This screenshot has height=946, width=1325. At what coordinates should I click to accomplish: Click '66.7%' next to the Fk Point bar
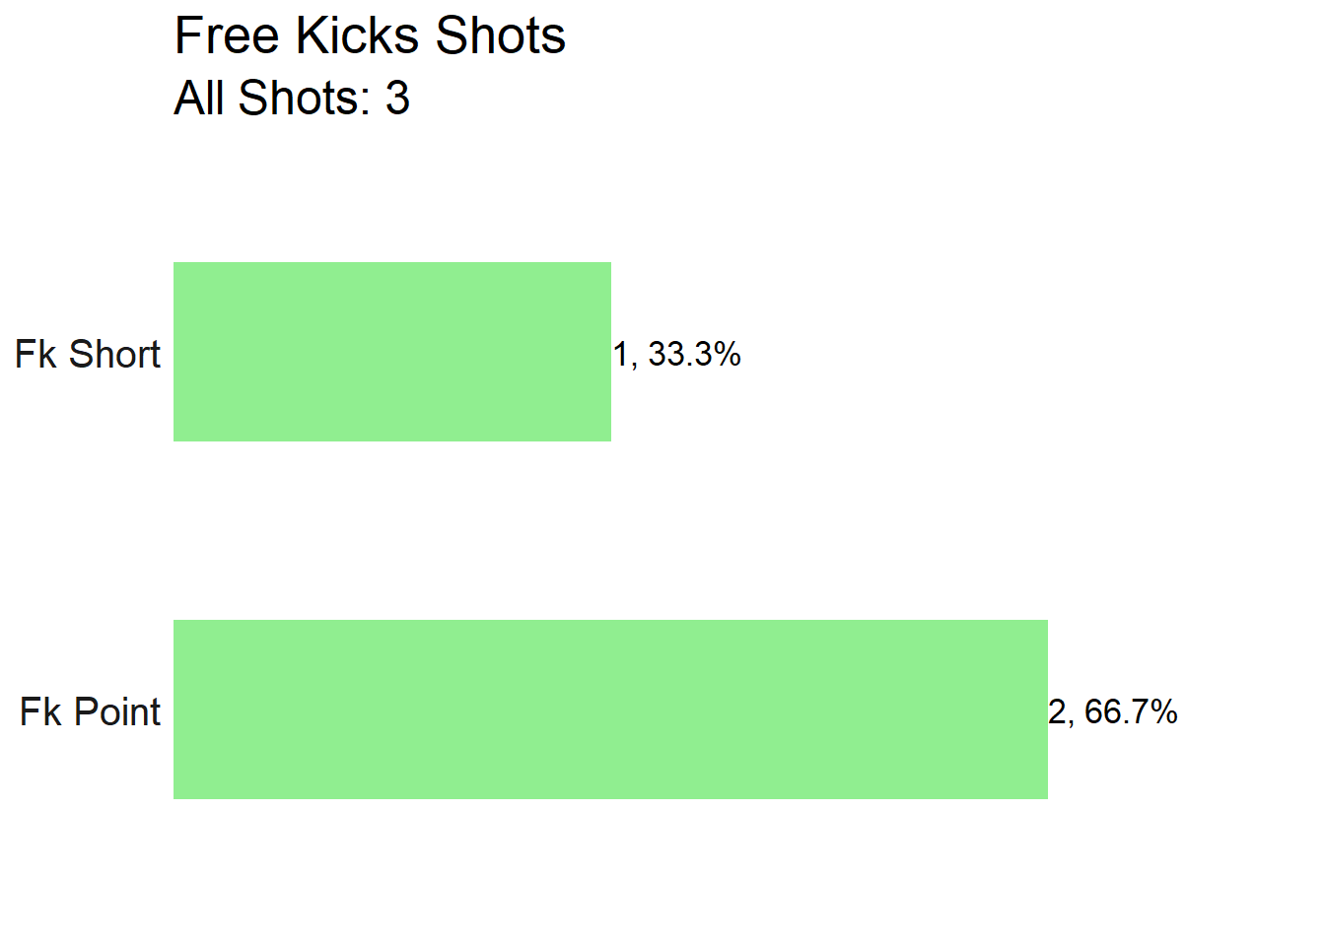pyautogui.click(x=1131, y=711)
